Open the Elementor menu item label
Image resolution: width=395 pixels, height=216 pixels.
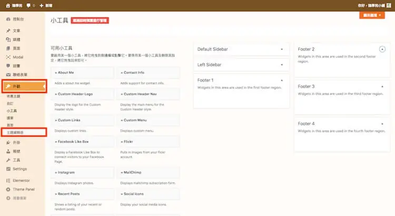point(21,181)
